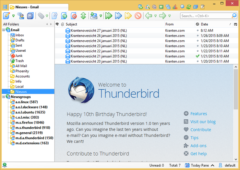Sort by attachment paperclip column

(62, 24)
